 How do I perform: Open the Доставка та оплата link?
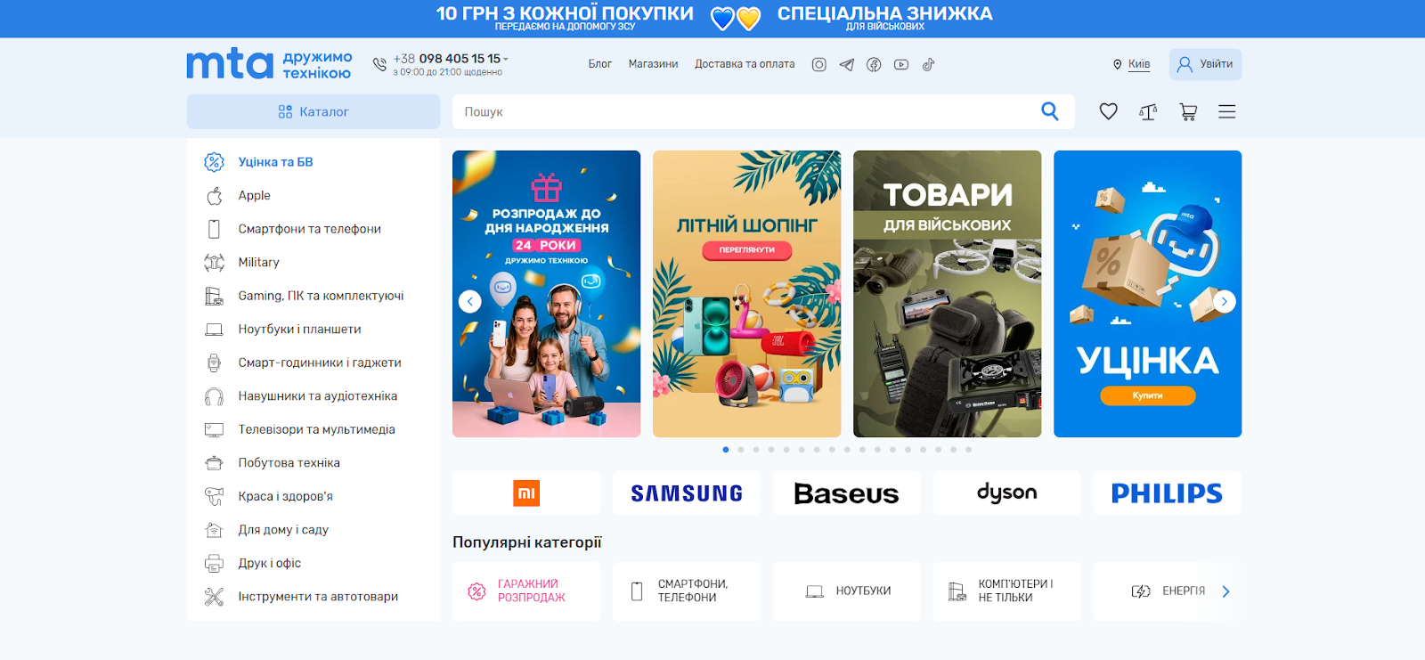click(x=745, y=64)
